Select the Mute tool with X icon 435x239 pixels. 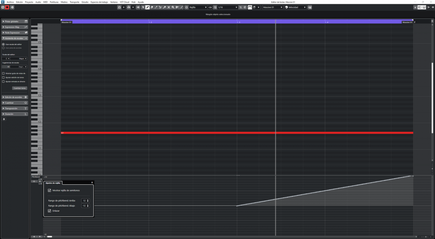(169, 7)
